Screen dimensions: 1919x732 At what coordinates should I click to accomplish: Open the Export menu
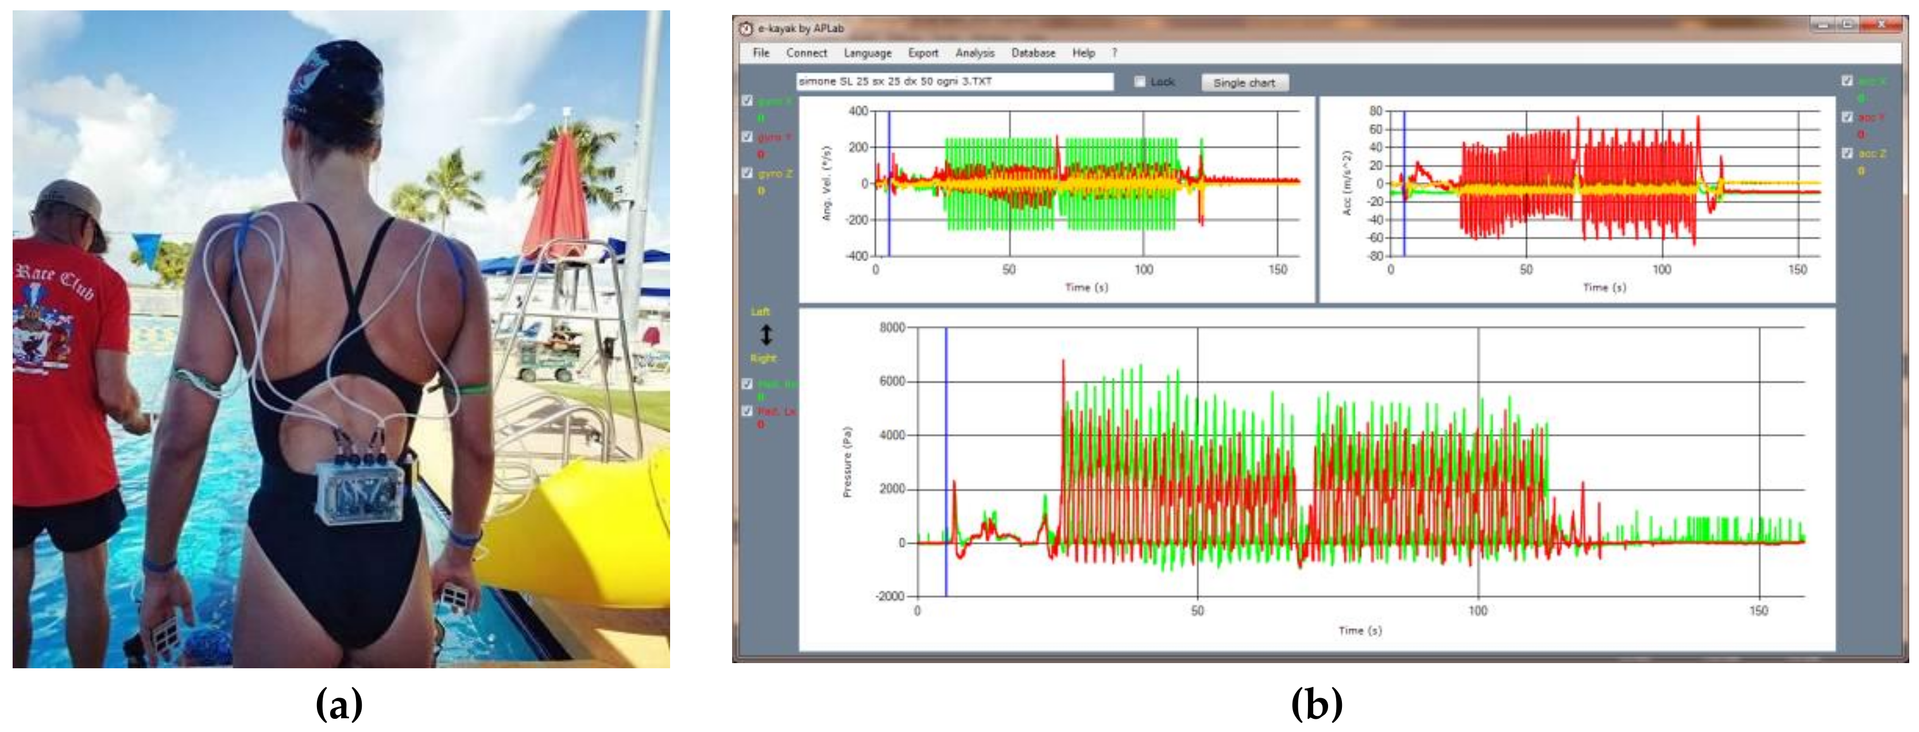[x=923, y=53]
